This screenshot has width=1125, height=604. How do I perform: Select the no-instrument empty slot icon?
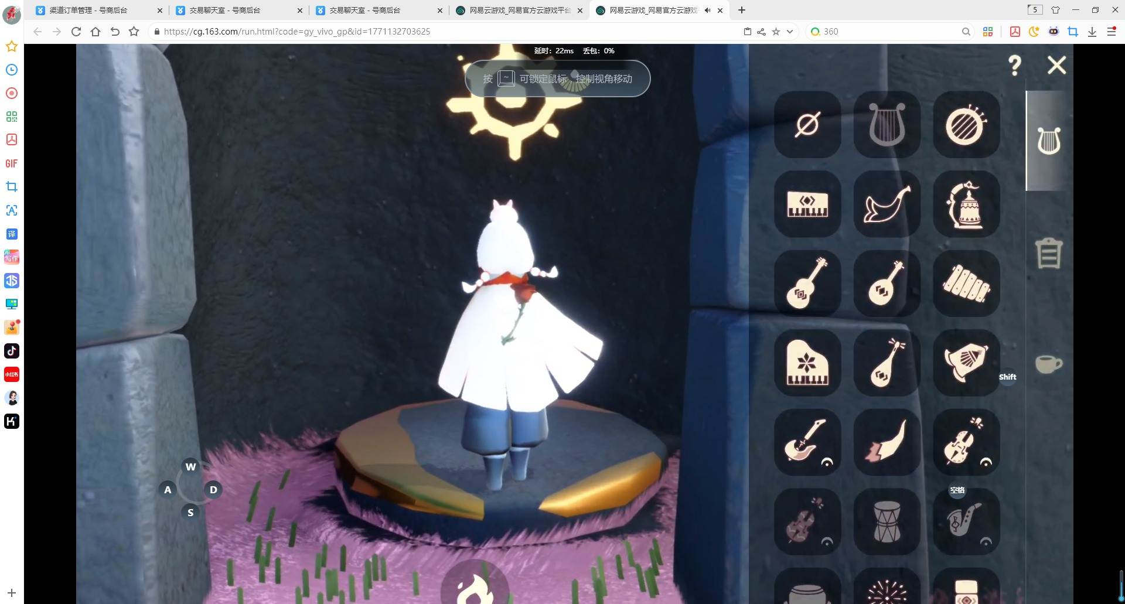(807, 124)
